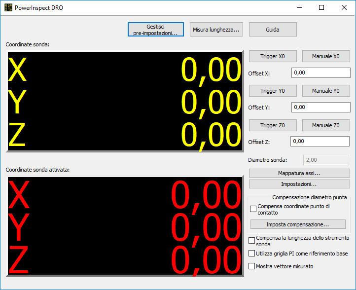Check Mostra vettore misurato option
The height and width of the screenshot is (290, 356).
251,266
